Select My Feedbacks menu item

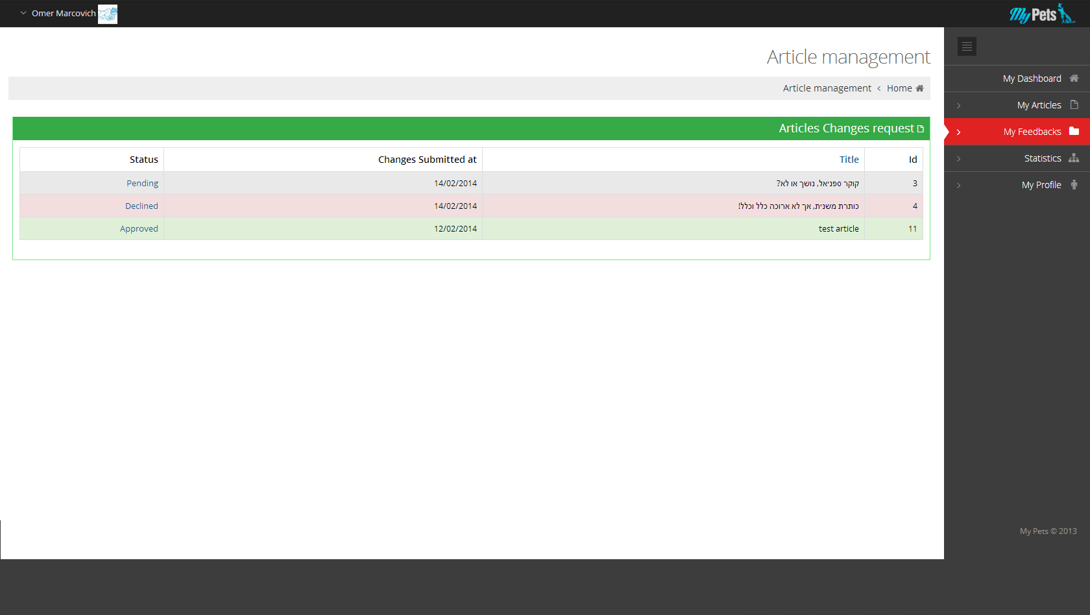pyautogui.click(x=1017, y=132)
